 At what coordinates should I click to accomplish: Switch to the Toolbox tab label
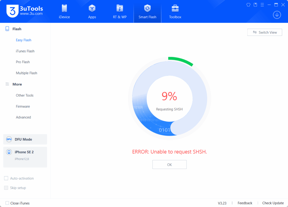pyautogui.click(x=175, y=17)
